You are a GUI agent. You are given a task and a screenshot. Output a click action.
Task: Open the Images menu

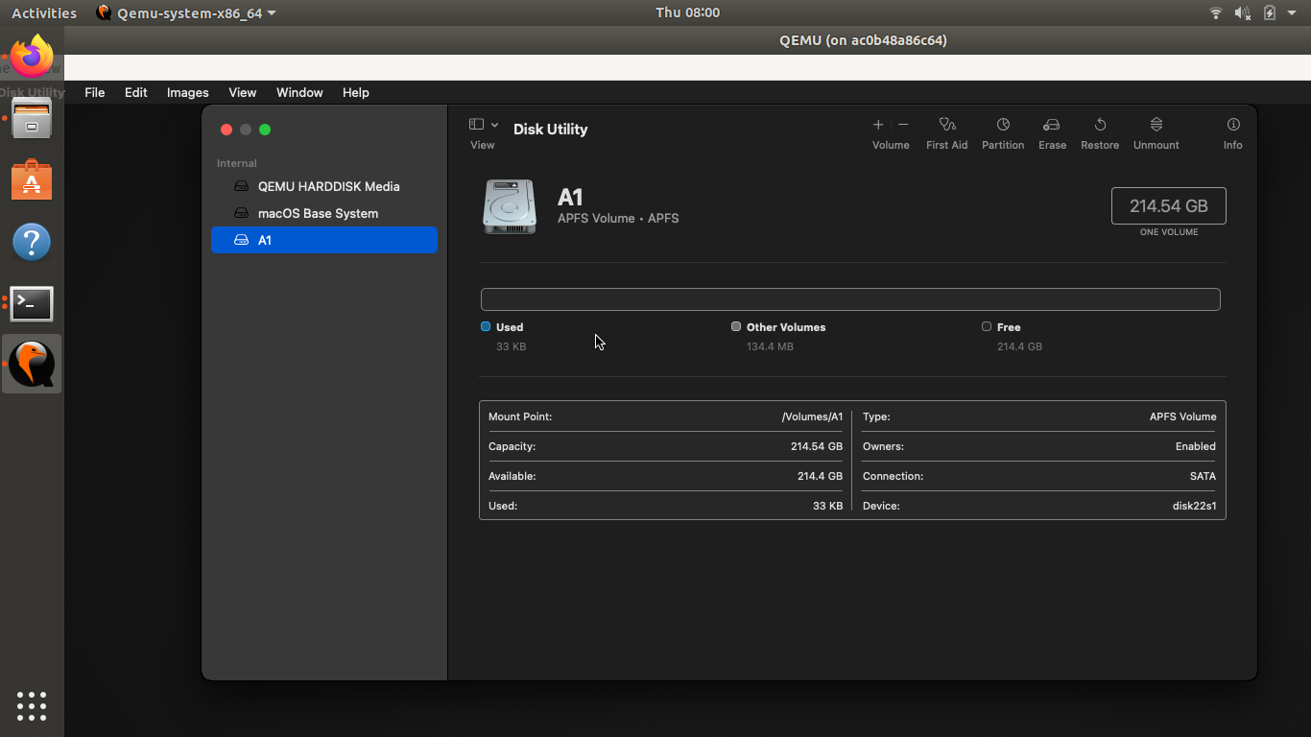187,92
